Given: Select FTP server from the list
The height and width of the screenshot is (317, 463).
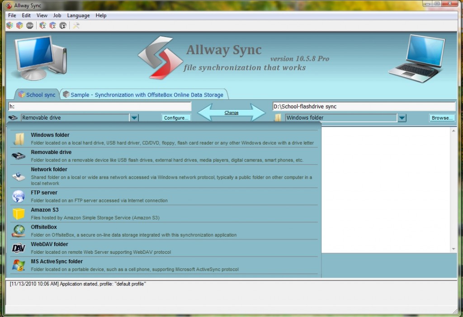Looking at the screenshot, I should 164,196.
